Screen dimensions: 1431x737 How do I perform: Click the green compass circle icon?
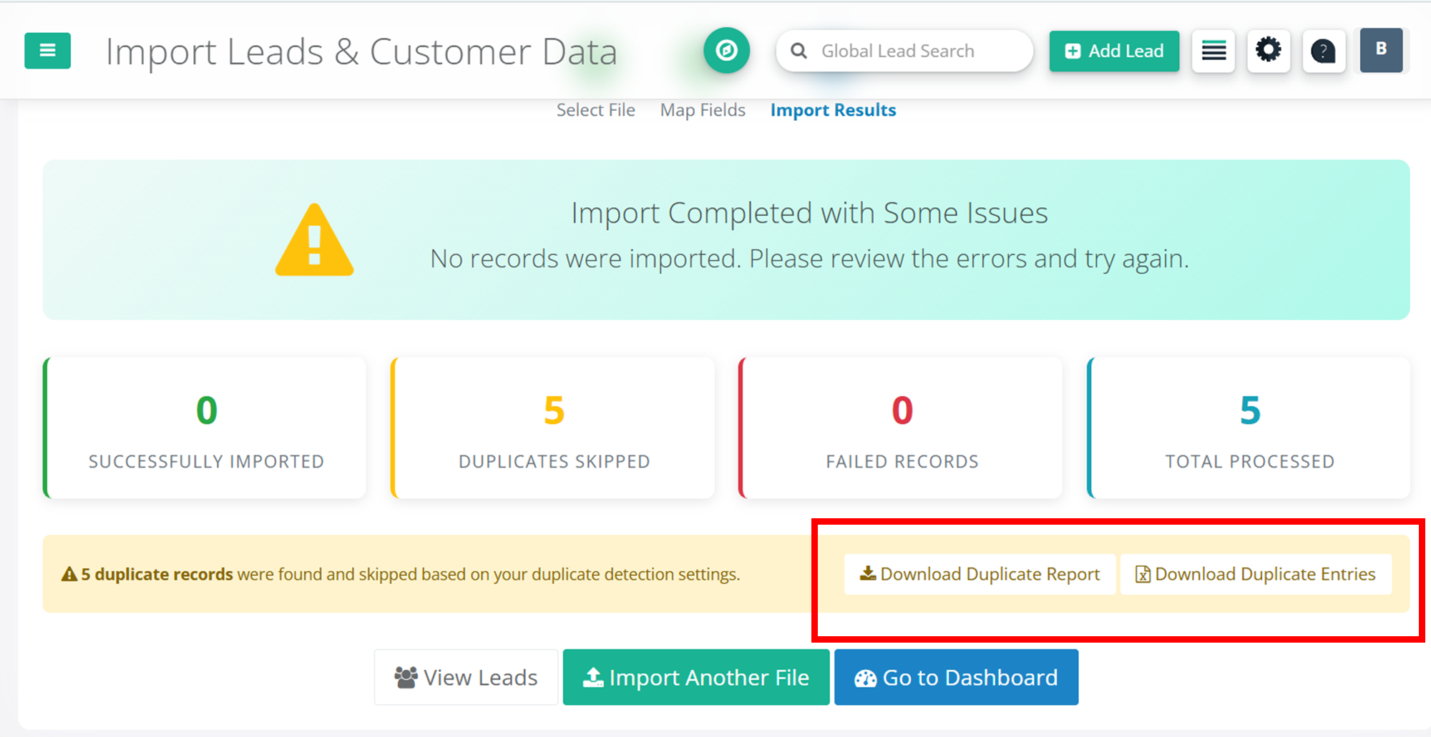pyautogui.click(x=726, y=51)
